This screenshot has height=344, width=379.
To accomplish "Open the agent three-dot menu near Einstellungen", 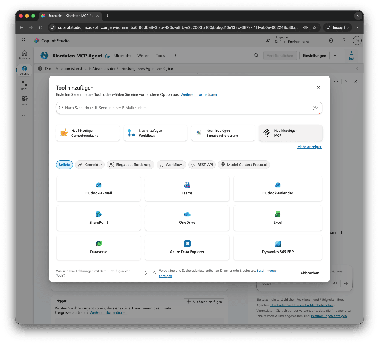I will (336, 56).
